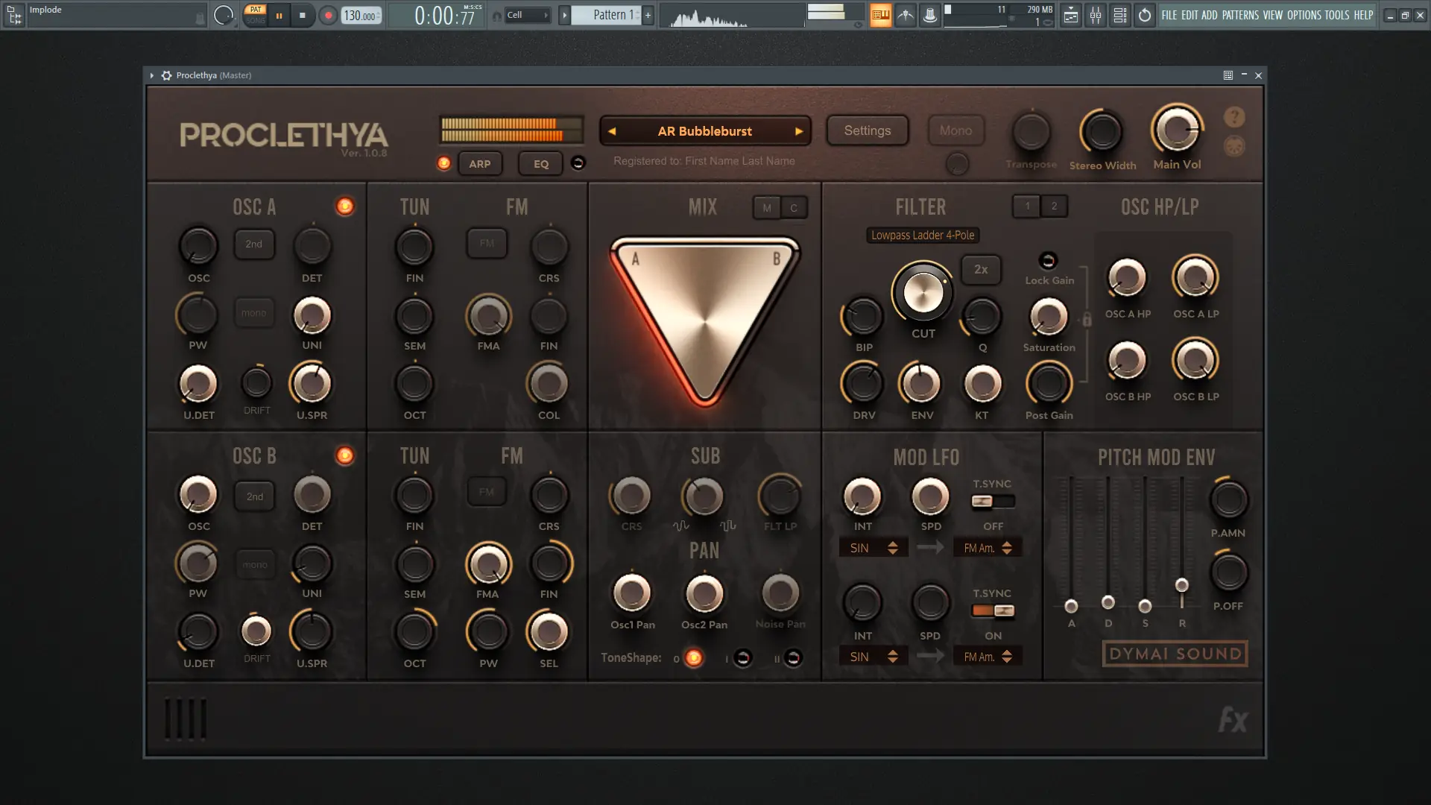1431x805 pixels.
Task: Open Lowpass Ladder 4-Pole filter type menu
Action: pos(923,235)
